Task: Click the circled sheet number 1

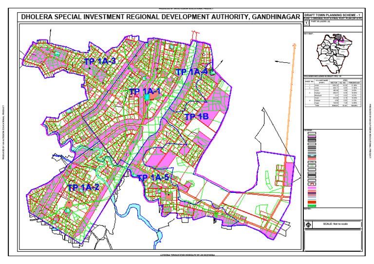Action: (307, 23)
